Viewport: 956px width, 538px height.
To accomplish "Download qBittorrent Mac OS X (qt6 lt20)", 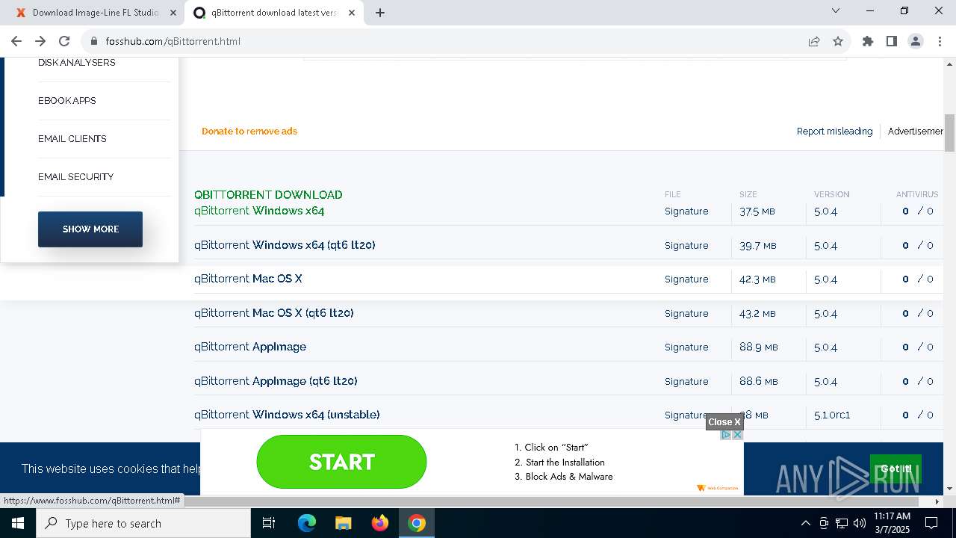I will pos(273,313).
